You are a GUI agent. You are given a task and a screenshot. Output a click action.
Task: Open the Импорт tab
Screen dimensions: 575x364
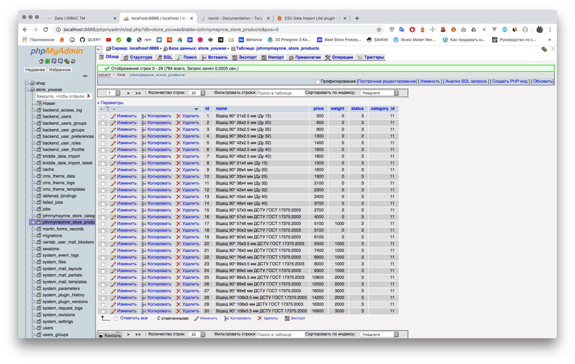(272, 57)
